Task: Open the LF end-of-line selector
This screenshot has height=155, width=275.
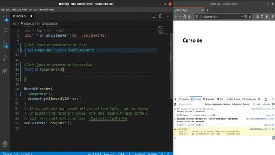Action: click(x=129, y=154)
